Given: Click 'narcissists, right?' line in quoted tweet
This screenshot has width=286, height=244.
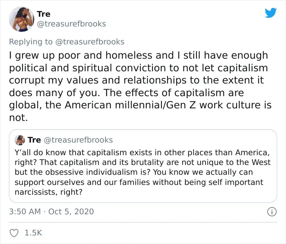Looking at the screenshot, I should pos(49,192).
